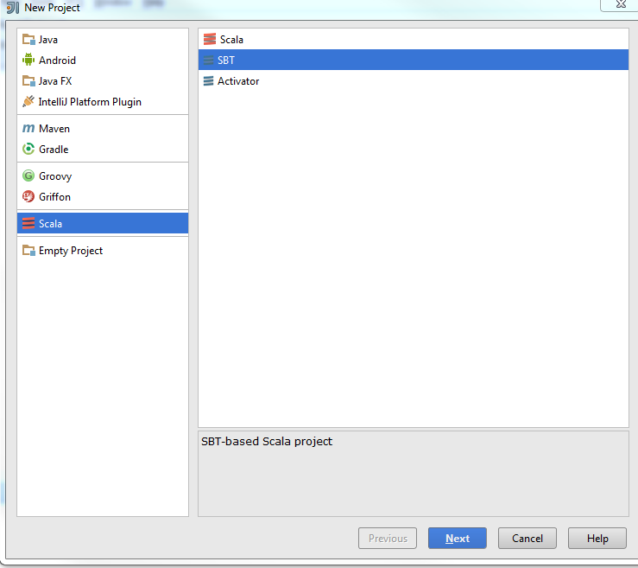The width and height of the screenshot is (638, 568).
Task: Click the Scala icon in right list
Action: click(210, 39)
